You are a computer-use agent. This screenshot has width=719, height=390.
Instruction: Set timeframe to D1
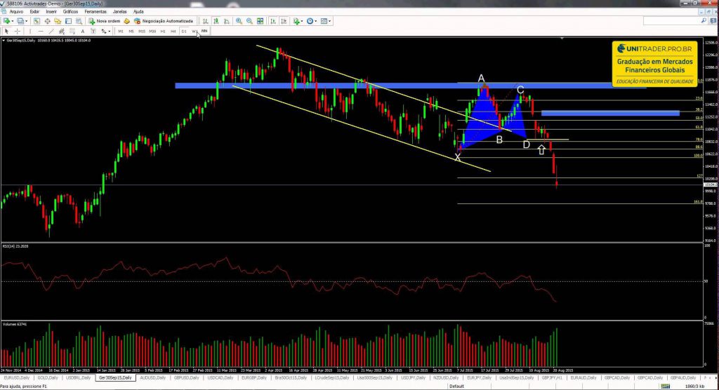[x=184, y=31]
